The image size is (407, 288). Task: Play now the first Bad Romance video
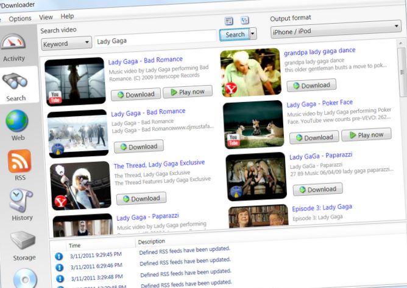click(x=188, y=92)
